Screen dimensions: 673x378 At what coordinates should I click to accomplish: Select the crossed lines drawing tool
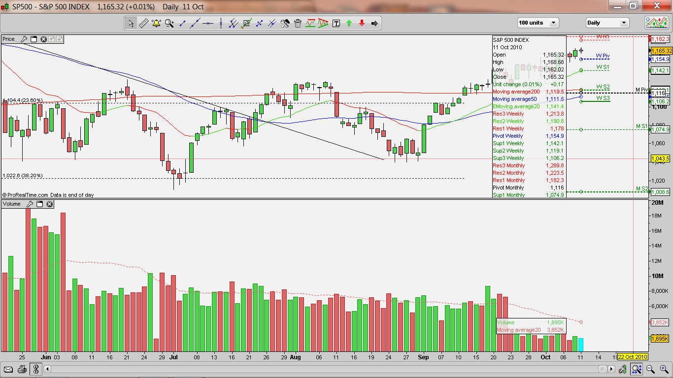tap(272, 23)
